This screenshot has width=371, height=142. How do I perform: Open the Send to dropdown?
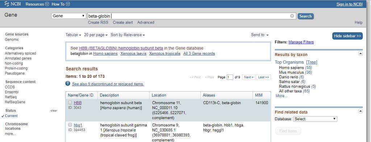[260, 35]
